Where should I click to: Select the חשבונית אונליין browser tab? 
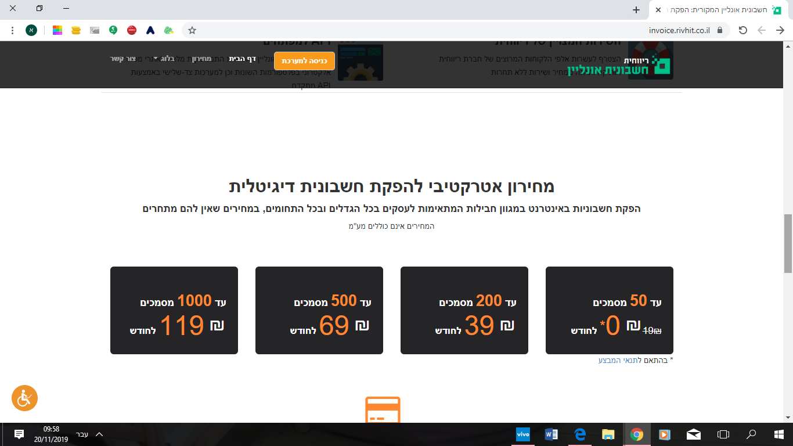(x=719, y=10)
